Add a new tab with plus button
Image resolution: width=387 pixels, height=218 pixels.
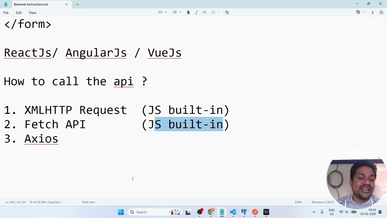pos(77,4)
